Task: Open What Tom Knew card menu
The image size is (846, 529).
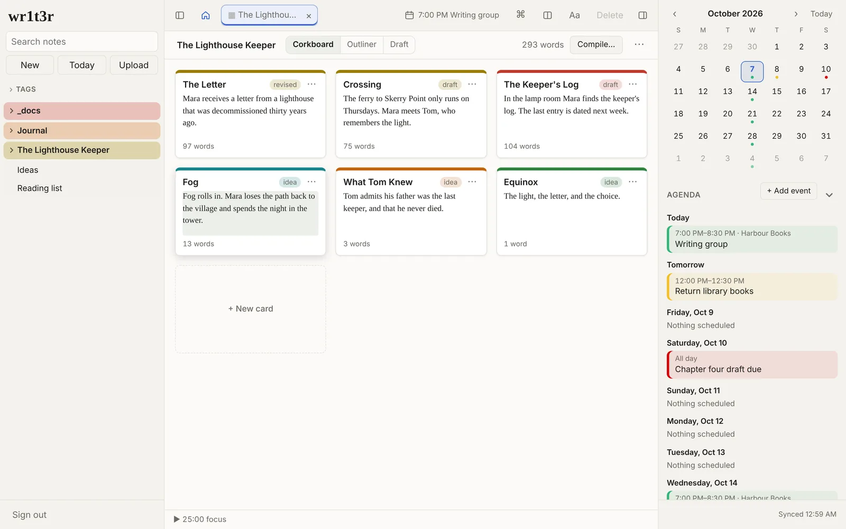Action: [472, 182]
